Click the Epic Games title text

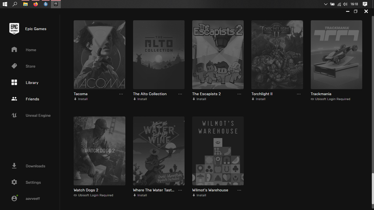tap(36, 29)
